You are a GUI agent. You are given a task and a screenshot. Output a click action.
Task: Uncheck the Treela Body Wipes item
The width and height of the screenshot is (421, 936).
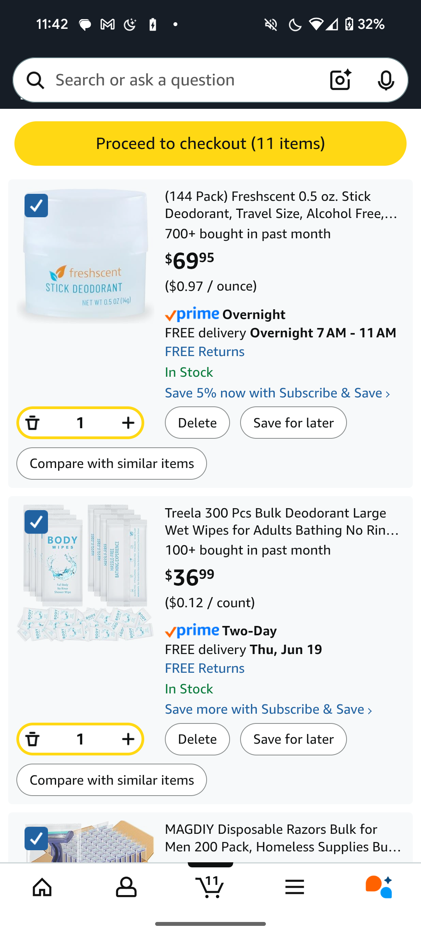click(36, 522)
